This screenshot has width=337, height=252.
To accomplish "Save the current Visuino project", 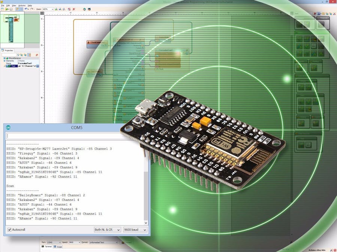I will (x=11, y=9).
